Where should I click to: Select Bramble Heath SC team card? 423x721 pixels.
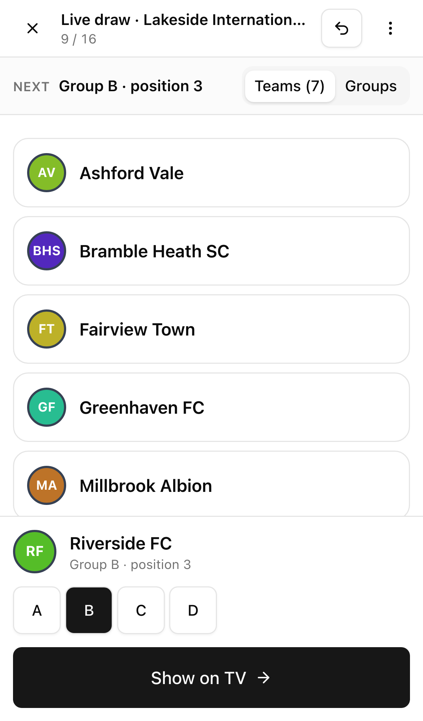point(211,251)
